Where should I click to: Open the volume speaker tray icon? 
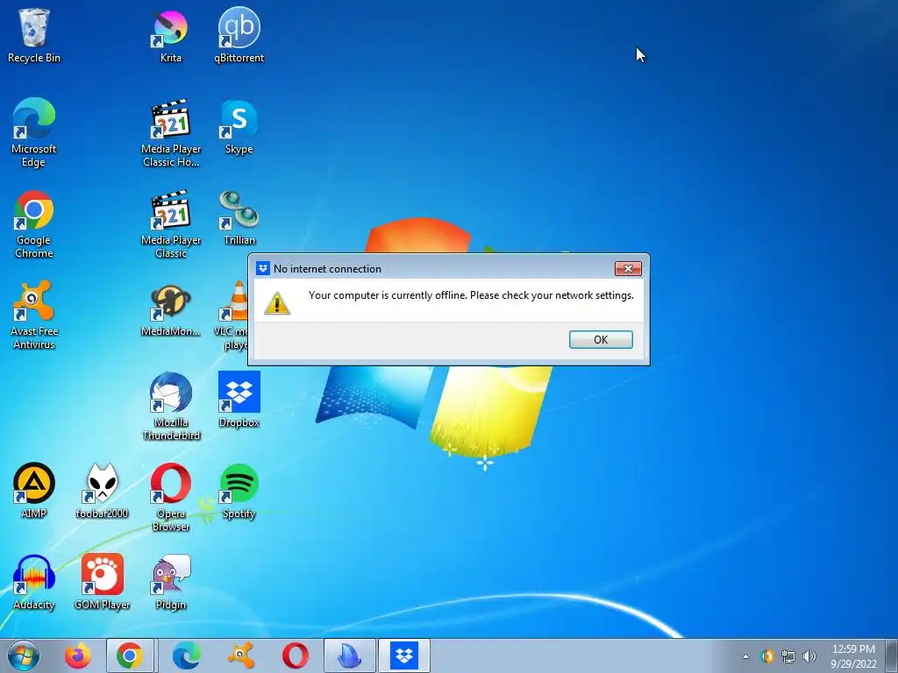pos(809,656)
